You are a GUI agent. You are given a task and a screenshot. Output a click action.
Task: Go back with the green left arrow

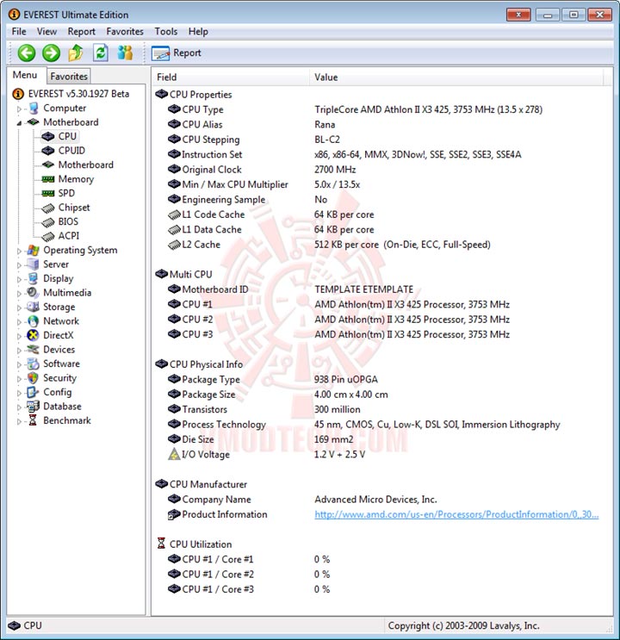27,53
